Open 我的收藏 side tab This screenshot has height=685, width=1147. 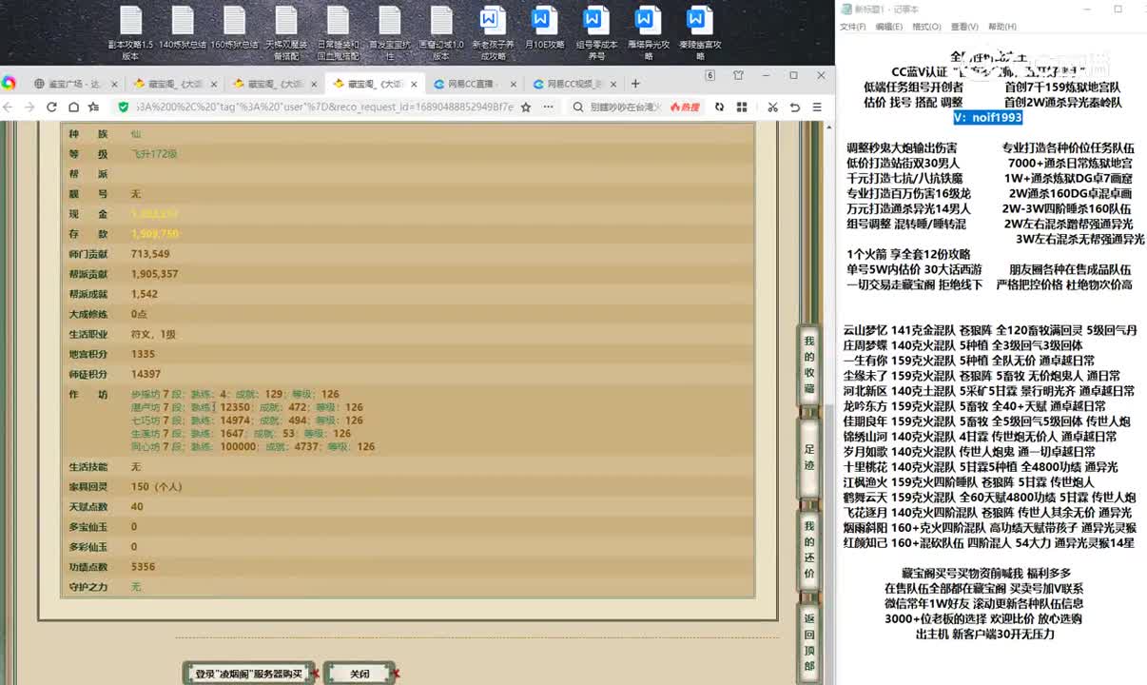click(x=809, y=364)
